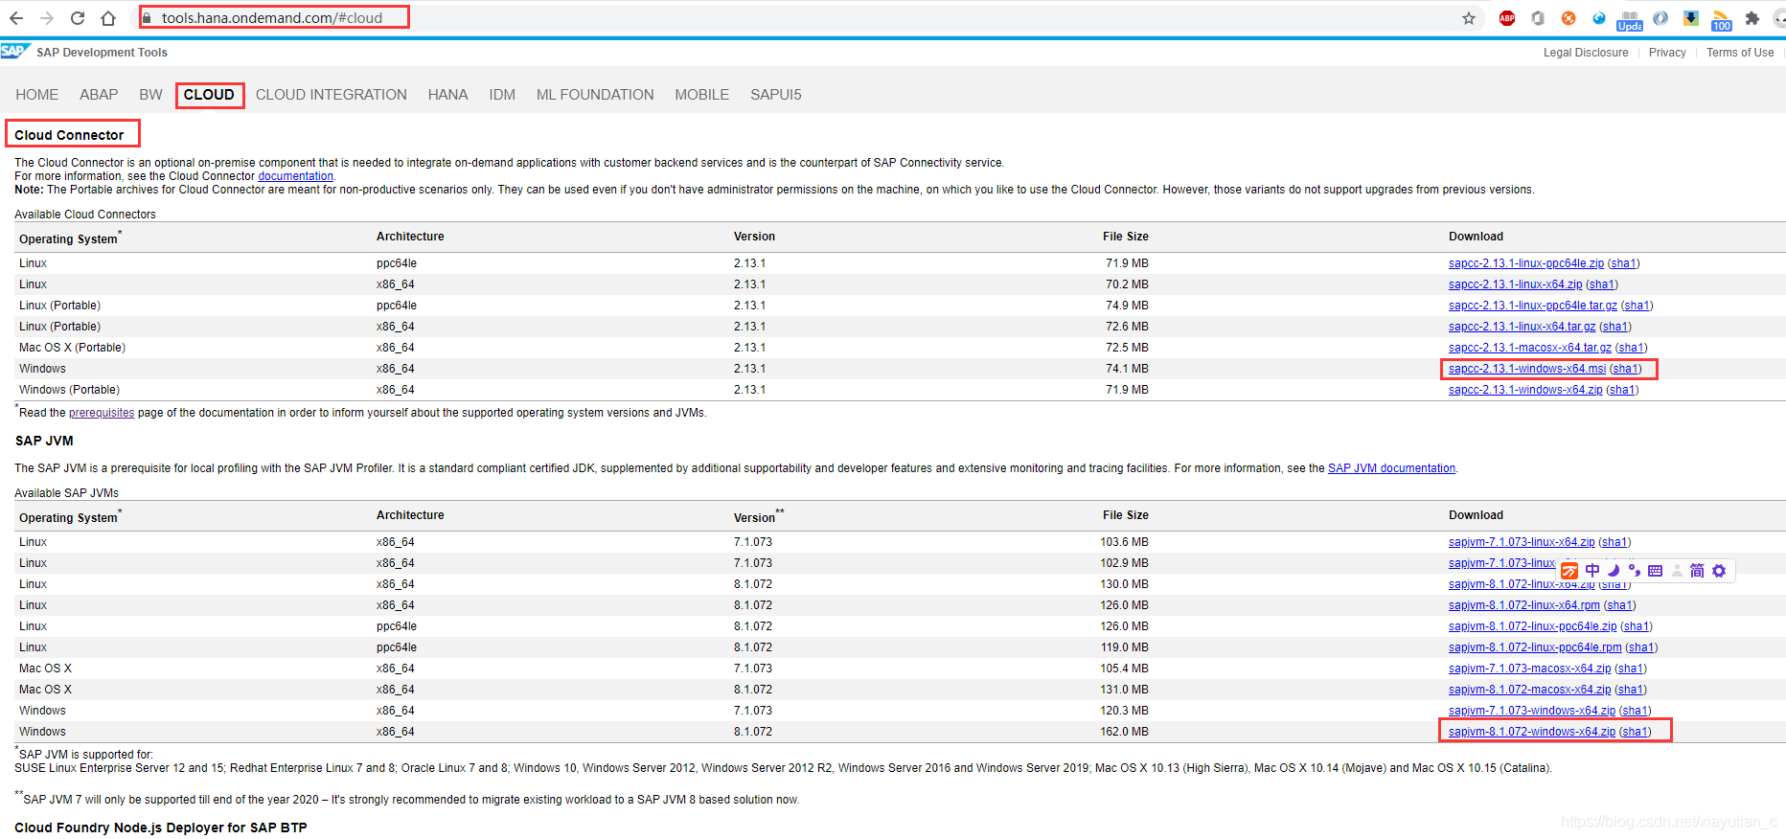Open the IME settings gear icon
Viewport: 1786px width, 839px height.
click(x=1719, y=571)
